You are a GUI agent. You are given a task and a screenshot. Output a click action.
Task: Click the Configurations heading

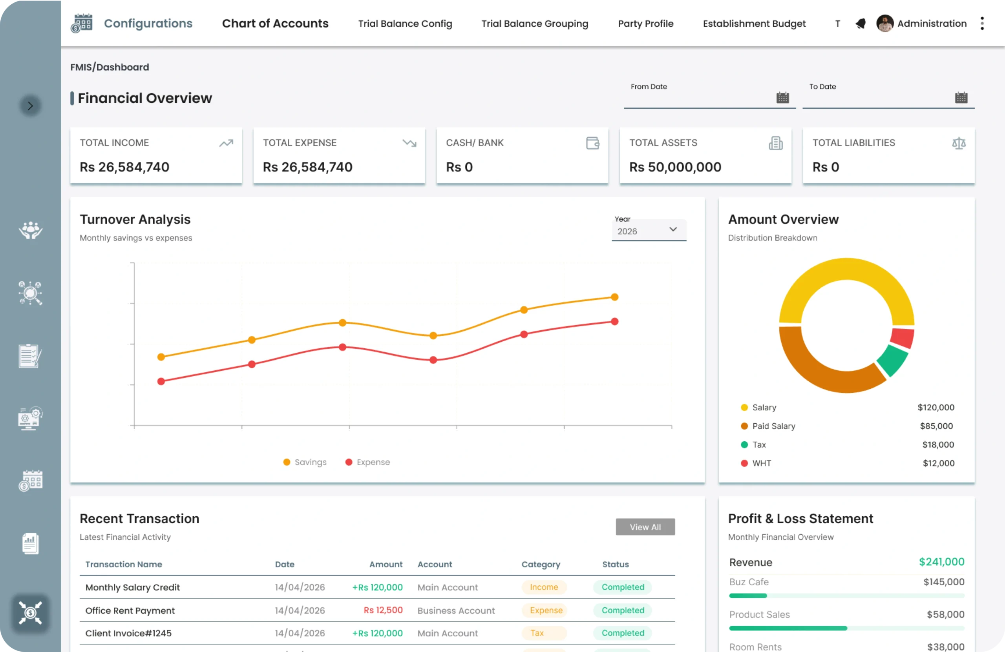pos(148,23)
